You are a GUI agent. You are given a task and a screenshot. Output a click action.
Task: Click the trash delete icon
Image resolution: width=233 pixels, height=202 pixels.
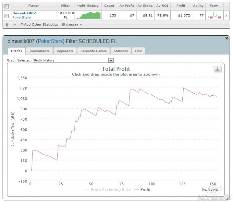[x=7, y=25]
